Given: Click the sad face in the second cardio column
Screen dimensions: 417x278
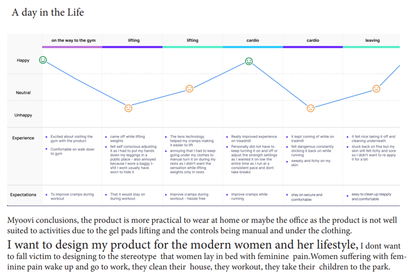Looking at the screenshot, I should [x=311, y=108].
